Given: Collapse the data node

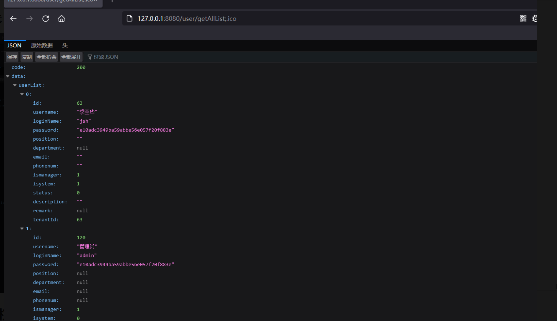Looking at the screenshot, I should (x=8, y=76).
